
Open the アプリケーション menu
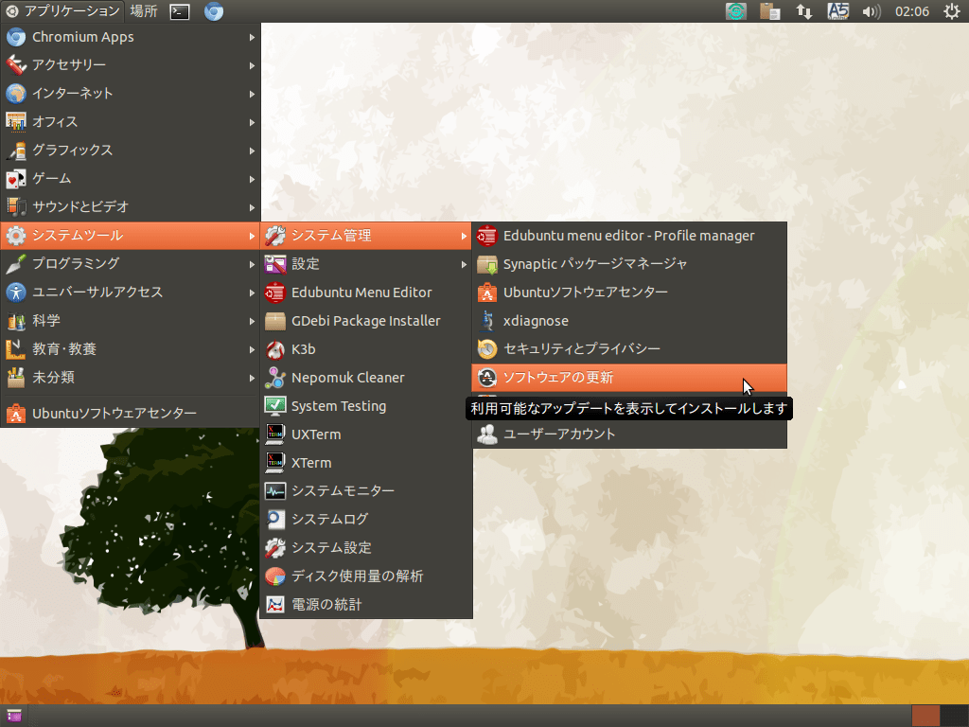[62, 11]
